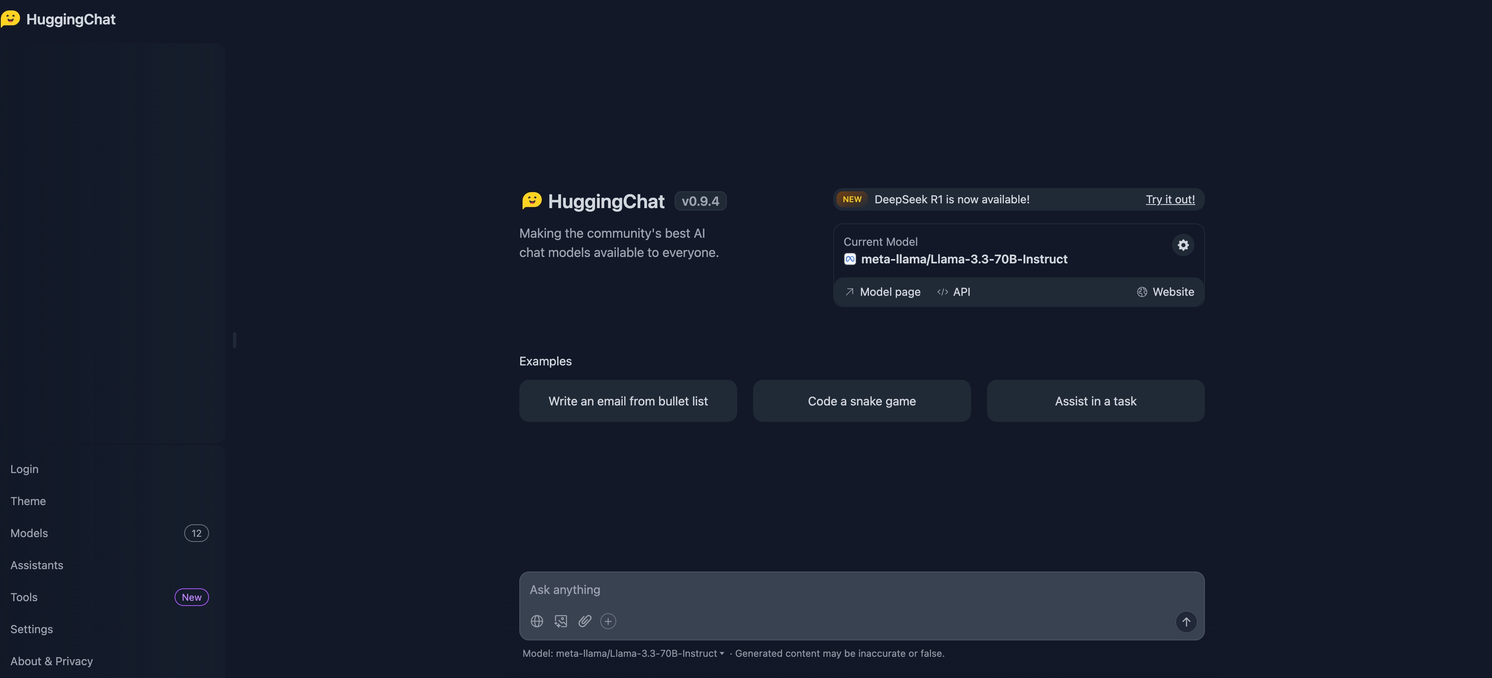Click the HuggingChat logo in top-left corner

[x=58, y=19]
